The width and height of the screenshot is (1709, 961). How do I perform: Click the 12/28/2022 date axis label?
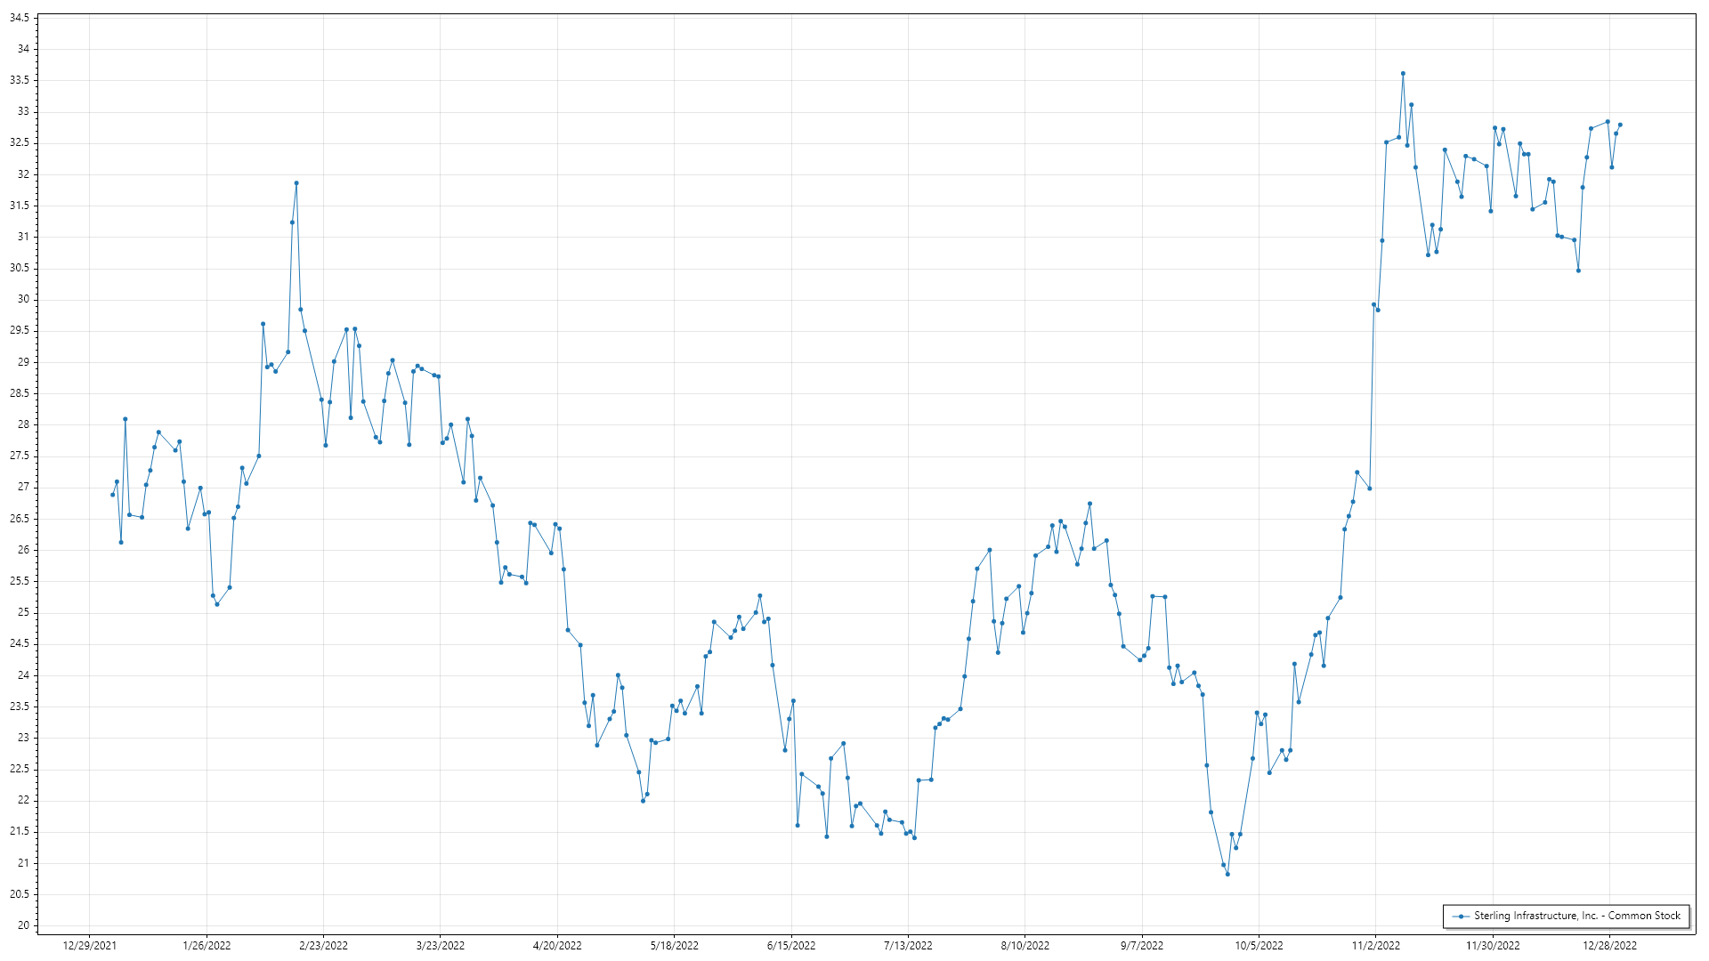click(1609, 945)
